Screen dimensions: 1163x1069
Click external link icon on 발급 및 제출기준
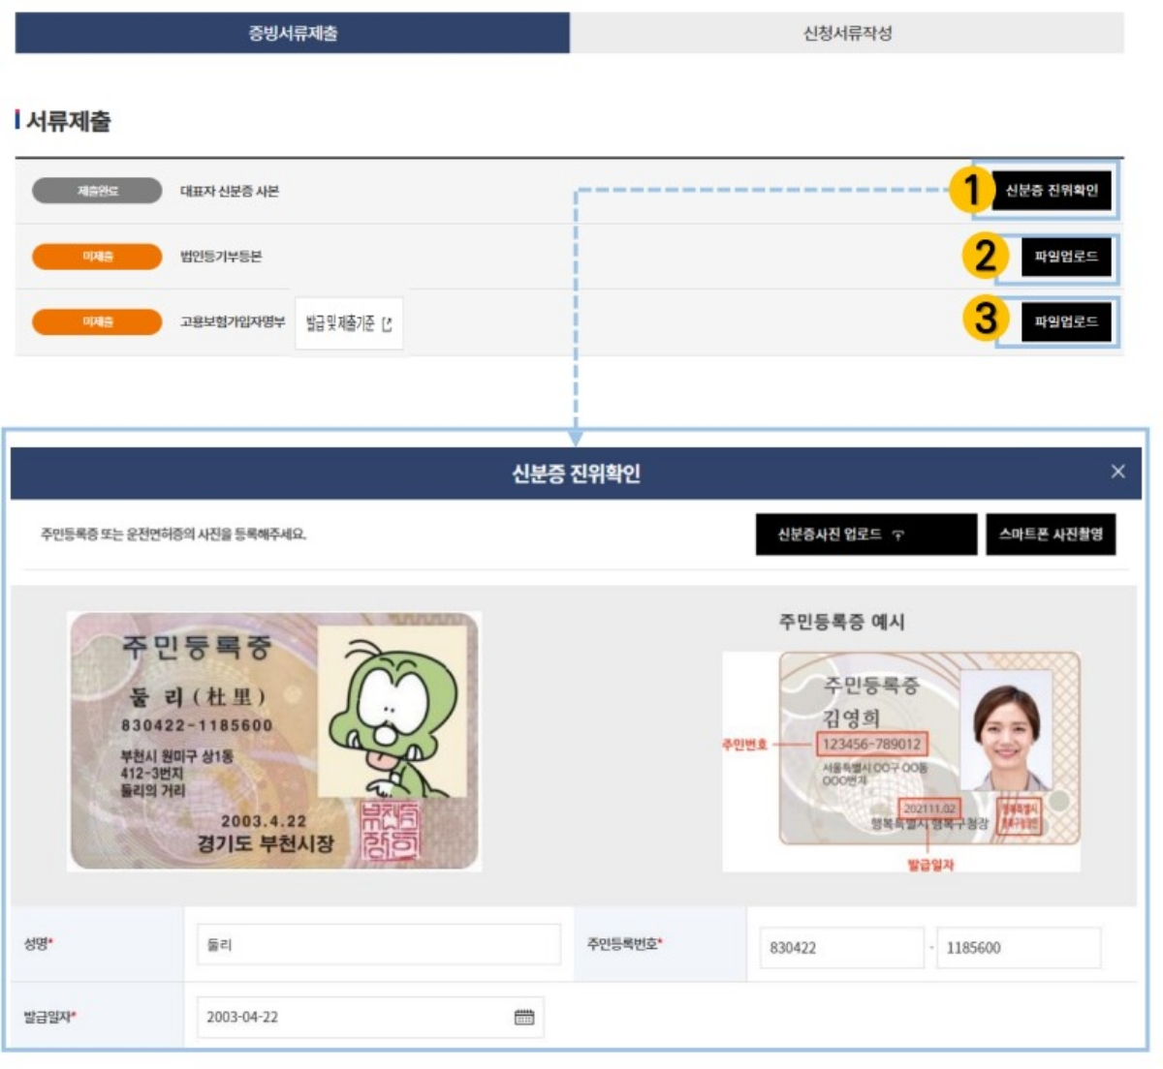387,324
